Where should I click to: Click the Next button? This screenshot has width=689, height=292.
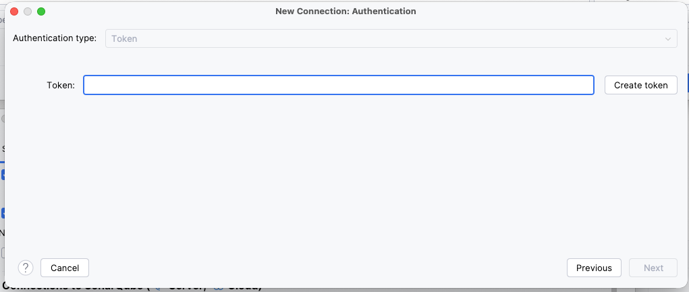pyautogui.click(x=653, y=268)
